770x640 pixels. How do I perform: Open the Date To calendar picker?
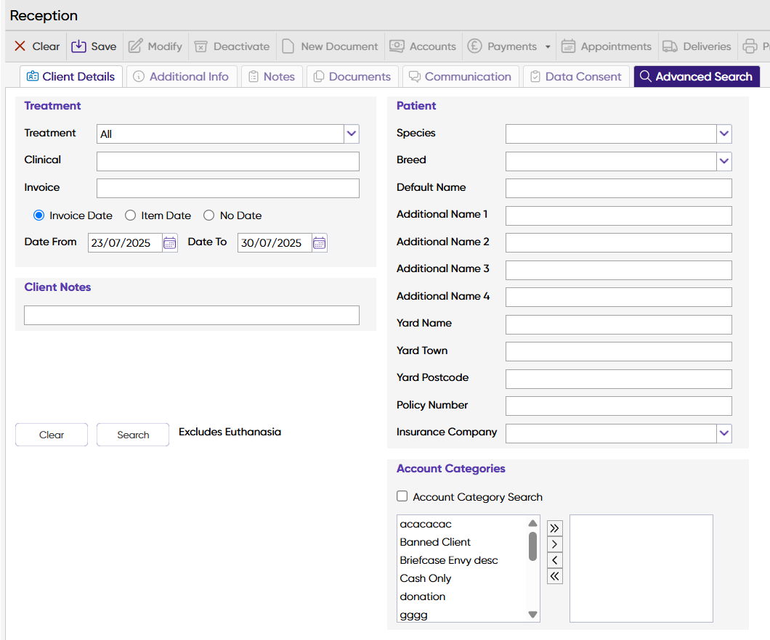tap(319, 243)
